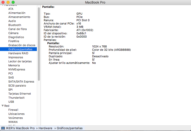Image resolution: width=191 pixels, height=131 pixels.
Task: Click Hardware in the path bar
Action: pos(45,128)
